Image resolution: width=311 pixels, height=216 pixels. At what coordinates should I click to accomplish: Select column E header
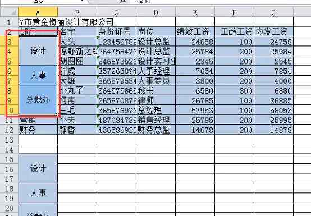click(x=195, y=12)
